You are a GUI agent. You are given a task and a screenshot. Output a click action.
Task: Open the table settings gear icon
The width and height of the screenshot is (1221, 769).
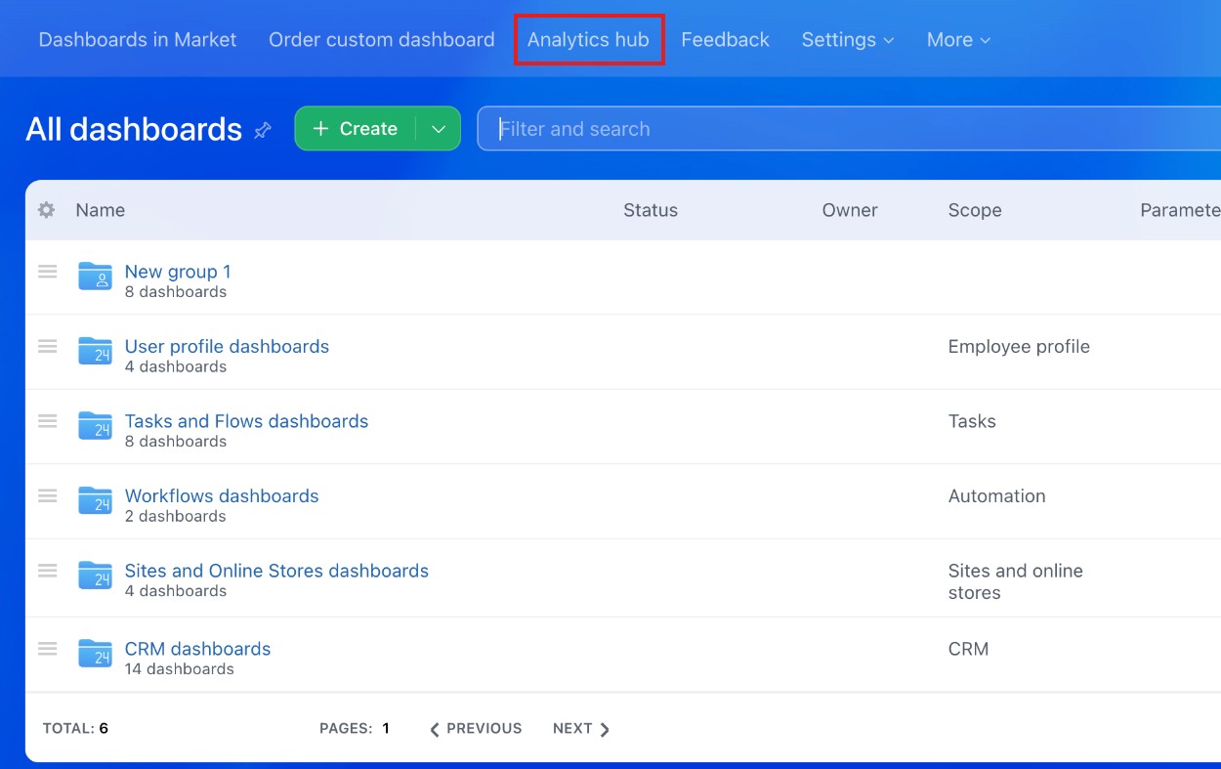[x=46, y=210]
